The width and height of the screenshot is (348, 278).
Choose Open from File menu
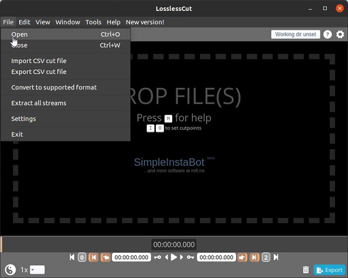click(x=66, y=34)
